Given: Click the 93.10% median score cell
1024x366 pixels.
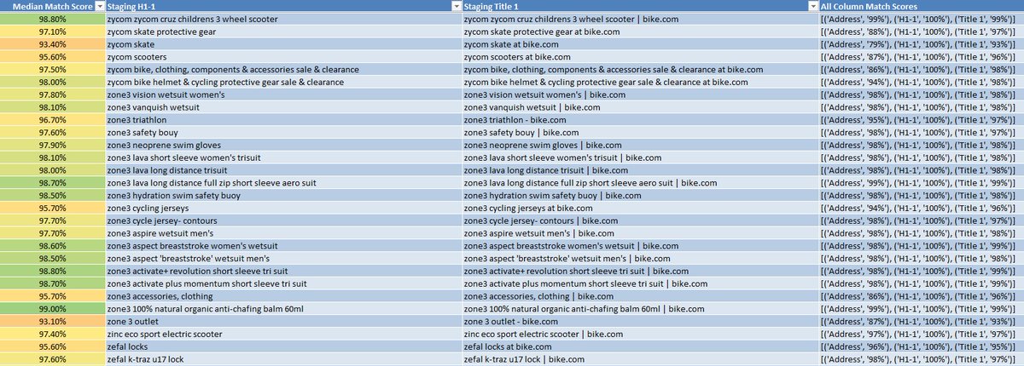Looking at the screenshot, I should pyautogui.click(x=53, y=323).
